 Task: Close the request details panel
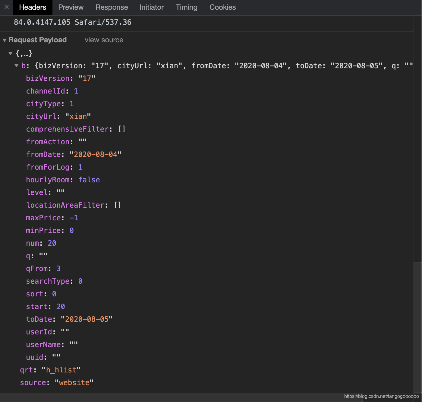[x=7, y=7]
